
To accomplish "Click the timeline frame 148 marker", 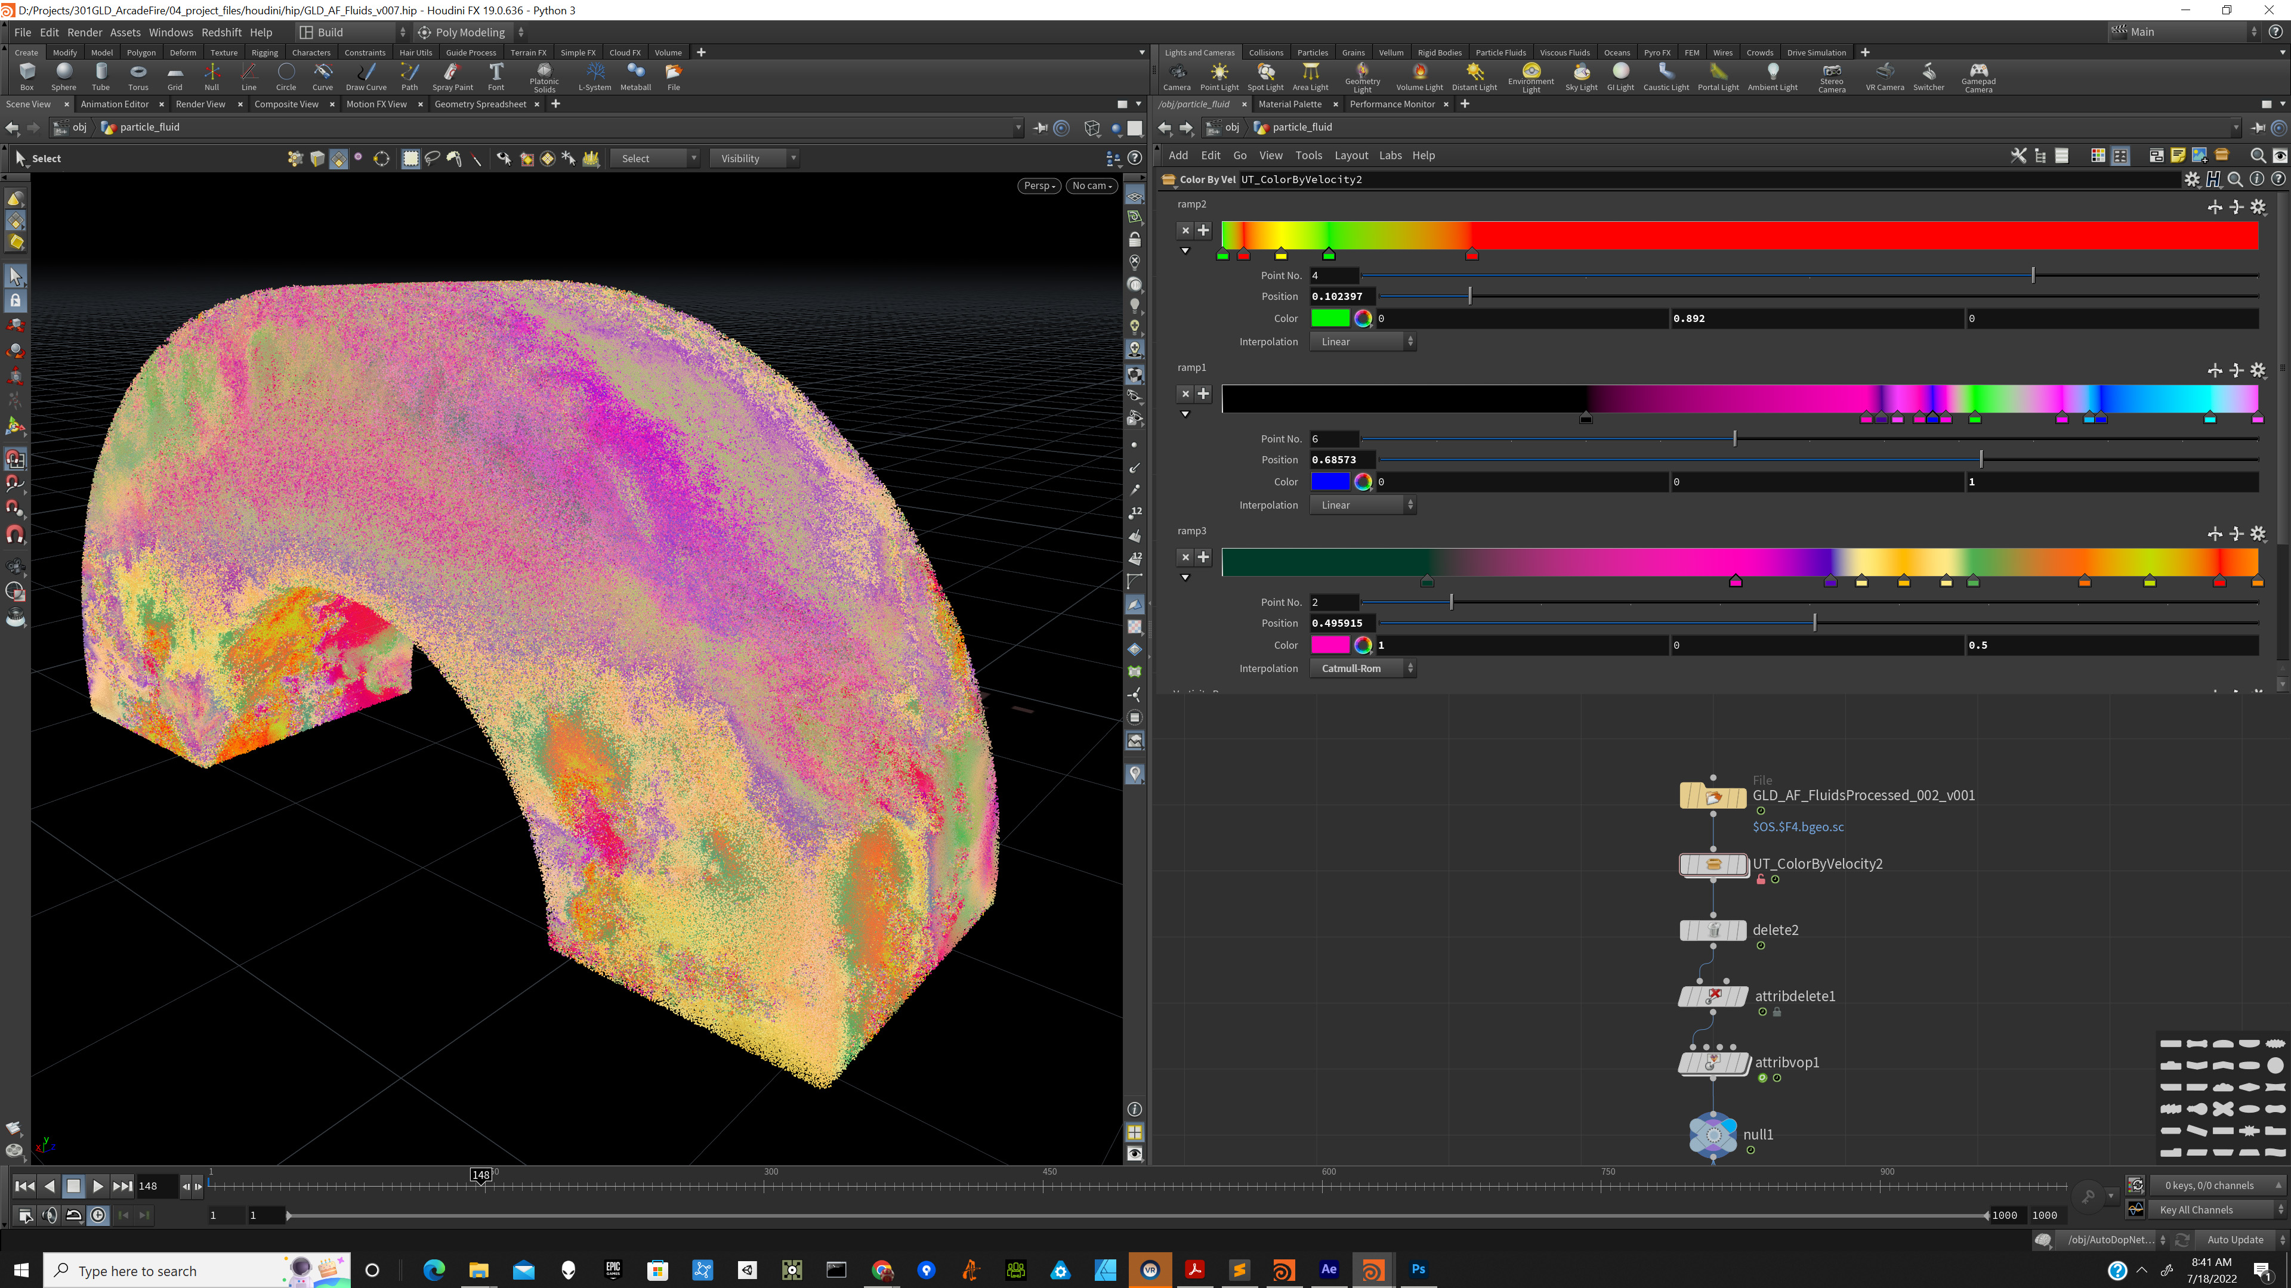I will tap(481, 1175).
